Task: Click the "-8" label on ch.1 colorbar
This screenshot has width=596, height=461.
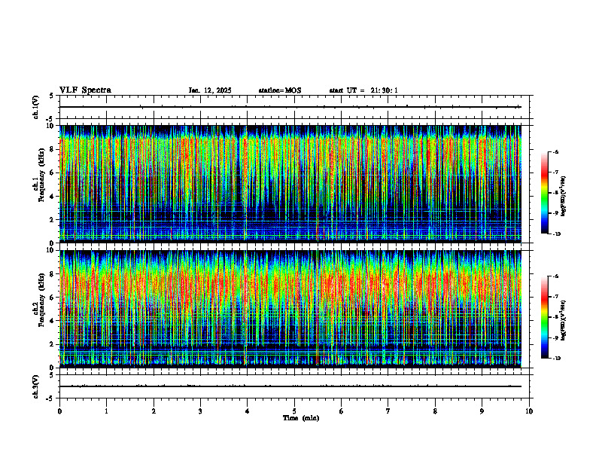Action: pos(555,193)
